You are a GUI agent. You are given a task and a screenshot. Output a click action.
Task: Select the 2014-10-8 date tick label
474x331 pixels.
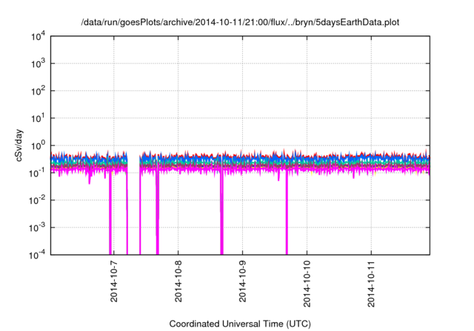click(178, 281)
